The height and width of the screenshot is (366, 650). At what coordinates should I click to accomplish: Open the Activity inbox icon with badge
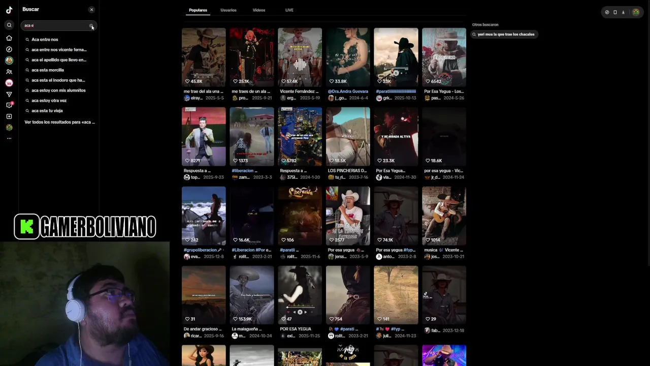[9, 105]
